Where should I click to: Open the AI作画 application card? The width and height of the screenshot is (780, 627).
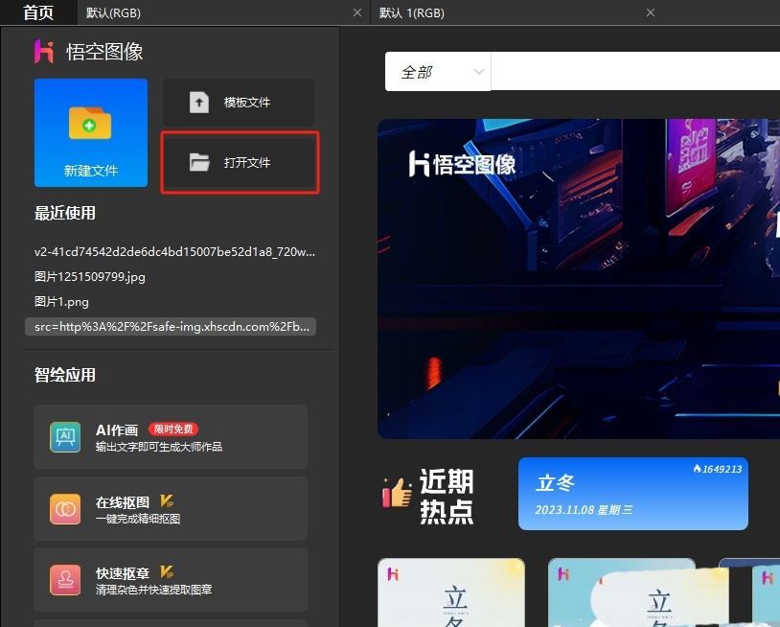tap(171, 437)
